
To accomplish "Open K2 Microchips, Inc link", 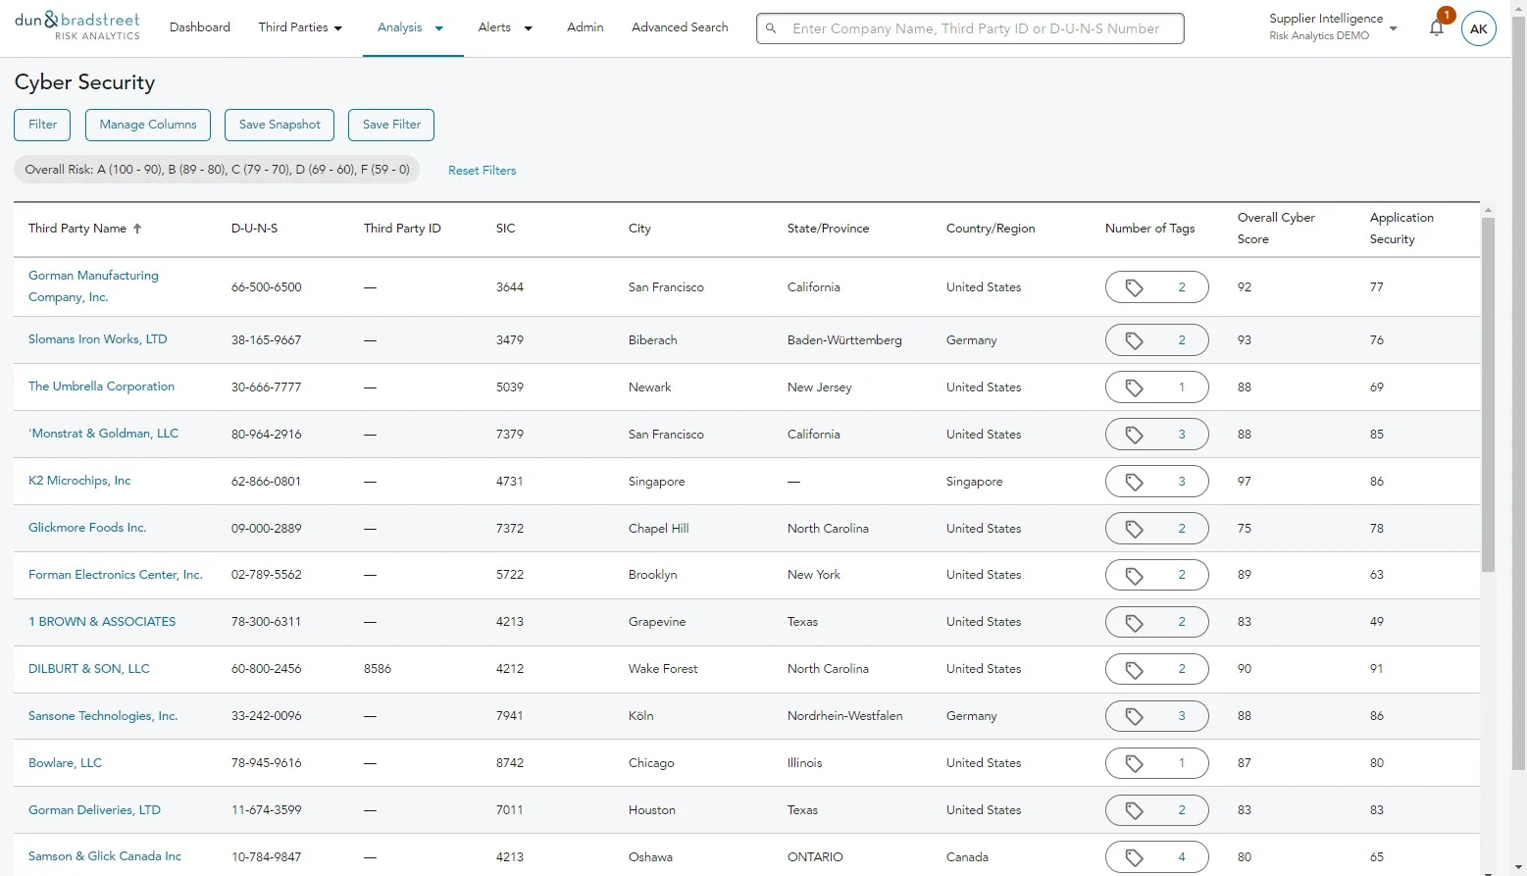I will (79, 481).
